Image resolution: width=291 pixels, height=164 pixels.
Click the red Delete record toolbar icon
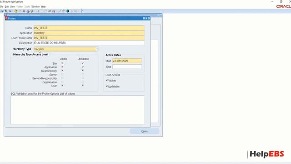coord(54,11)
